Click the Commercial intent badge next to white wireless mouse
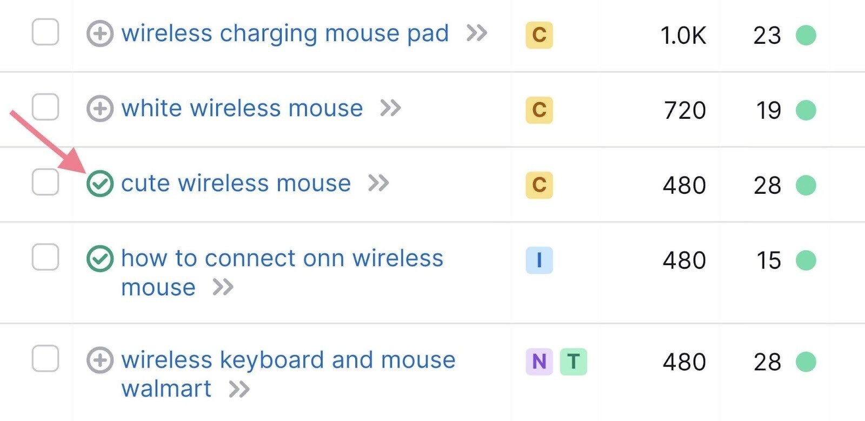865x421 pixels. pos(539,110)
